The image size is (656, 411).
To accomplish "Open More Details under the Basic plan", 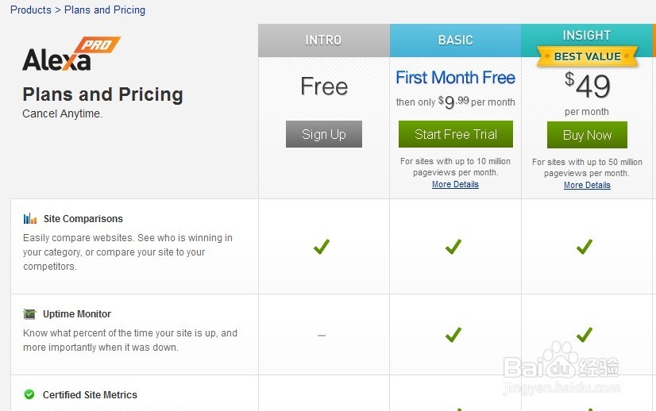I will [x=455, y=185].
